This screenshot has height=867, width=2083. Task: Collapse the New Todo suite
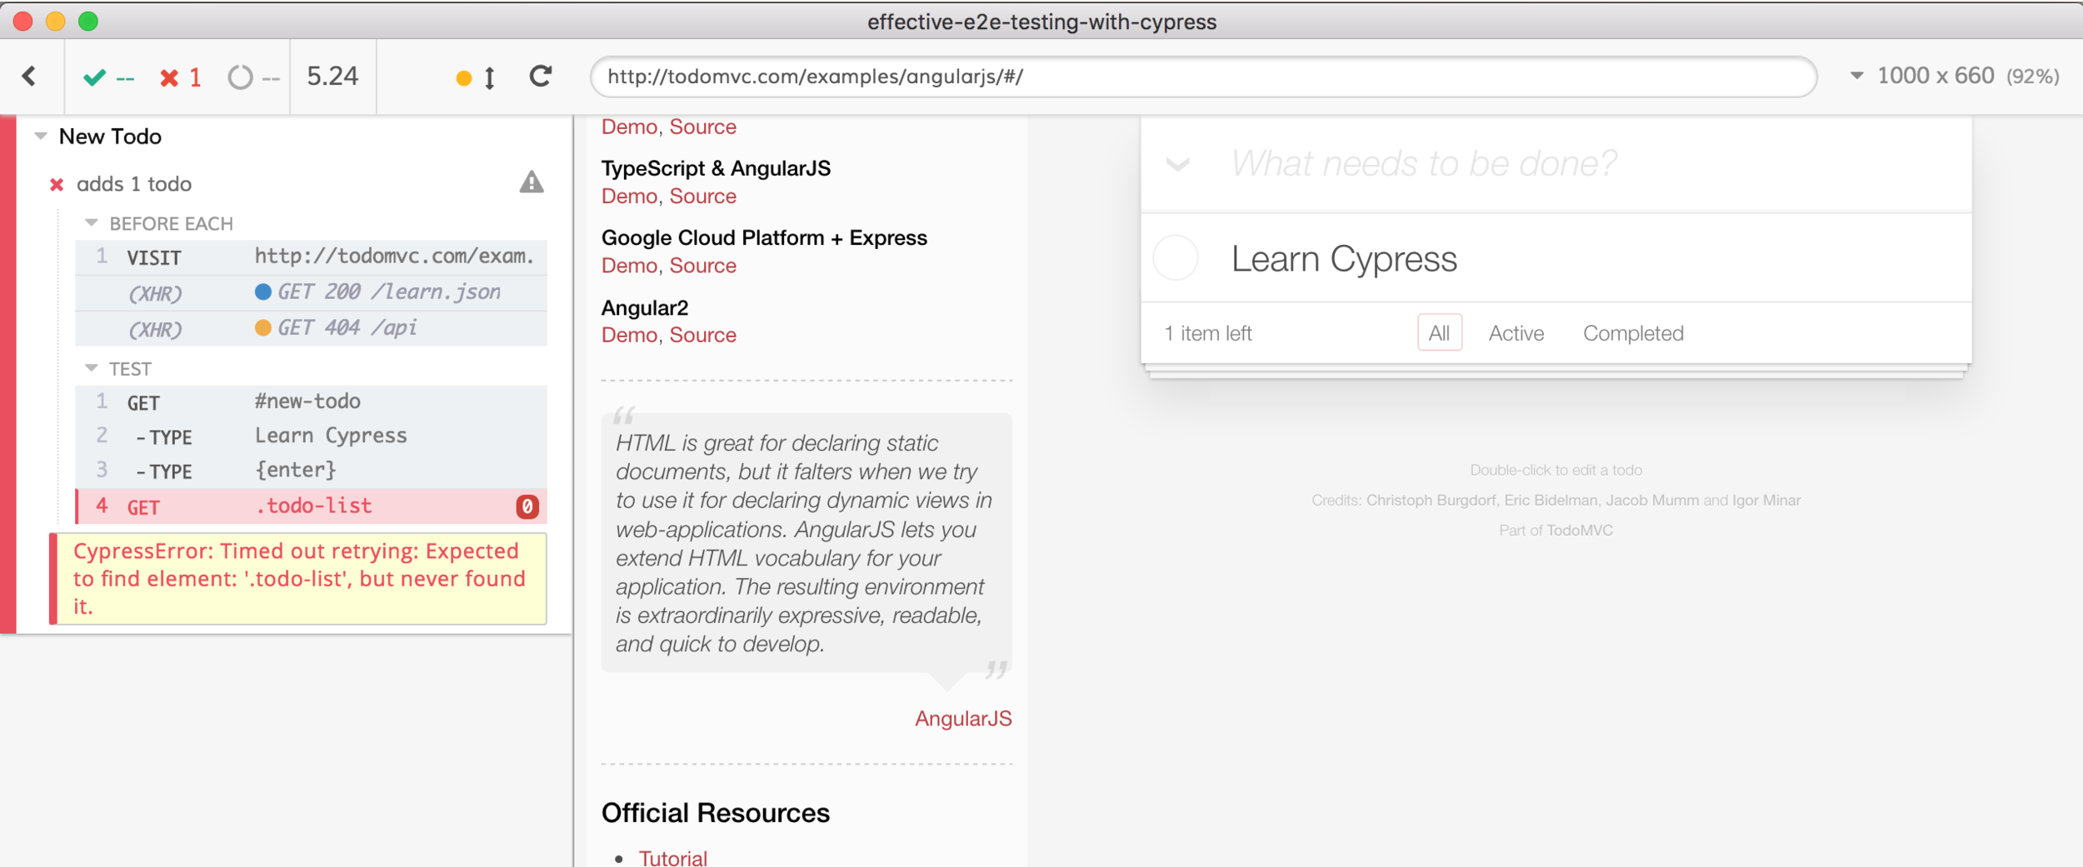[x=41, y=136]
